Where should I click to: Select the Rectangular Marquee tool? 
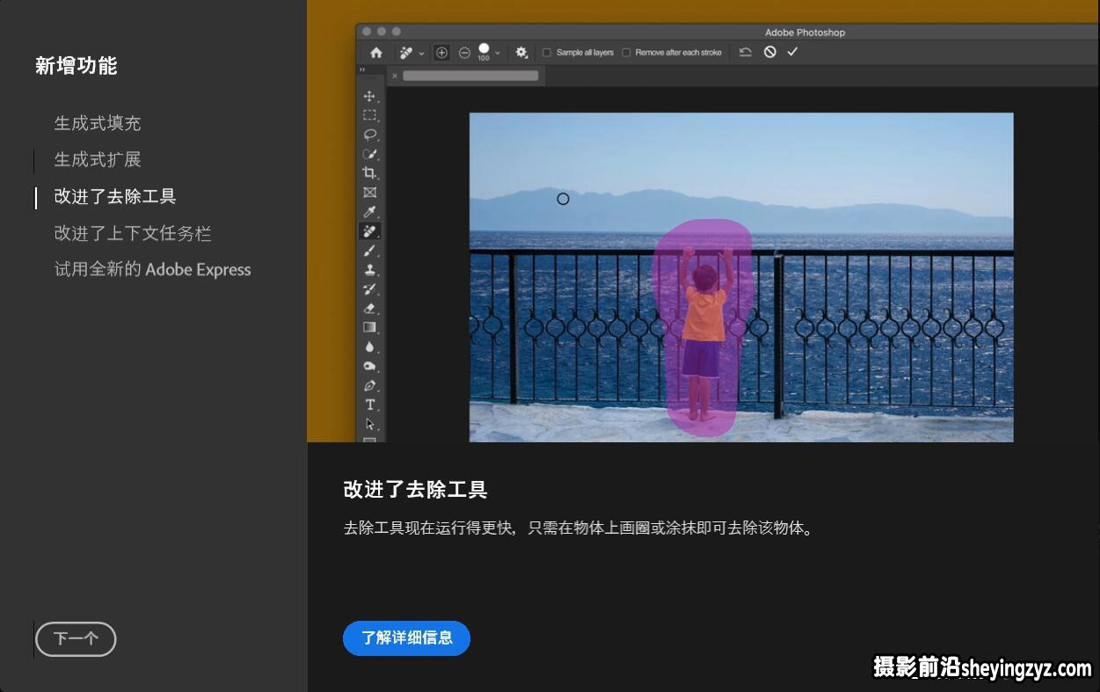pos(369,115)
